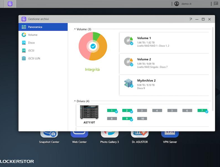Screen dimensions: 220x167
Task: Open Dr. ASUSTOR desktop app
Action: tap(140, 137)
